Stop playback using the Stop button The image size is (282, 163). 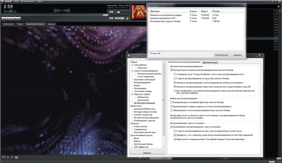(14, 18)
